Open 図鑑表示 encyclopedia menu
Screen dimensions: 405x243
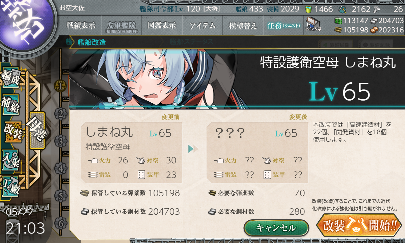click(x=162, y=26)
